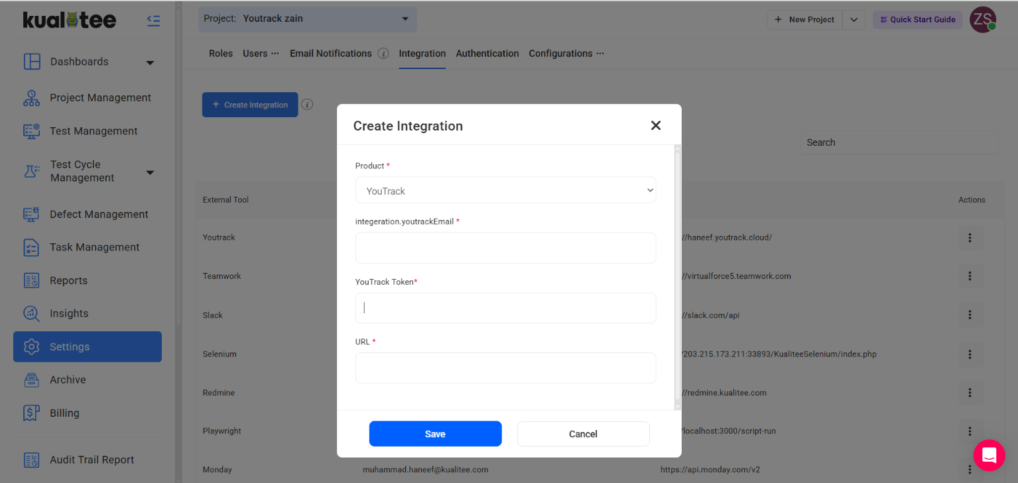Open Defect Management from the sidebar icon

click(x=31, y=214)
